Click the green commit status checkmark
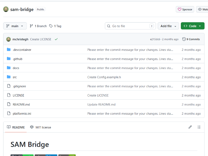 point(56,39)
